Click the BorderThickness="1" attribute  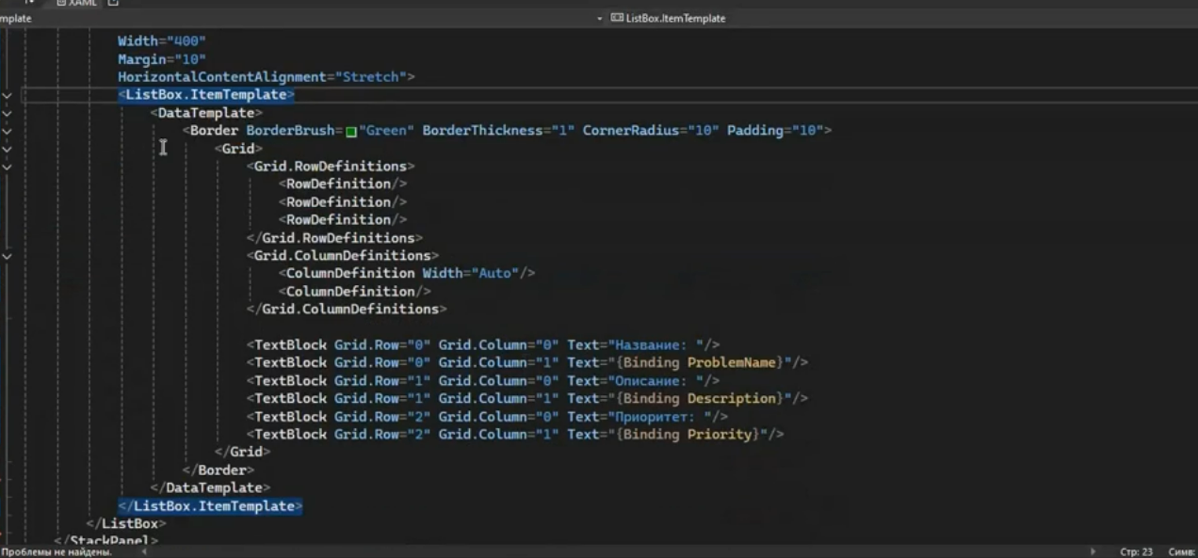tap(498, 131)
